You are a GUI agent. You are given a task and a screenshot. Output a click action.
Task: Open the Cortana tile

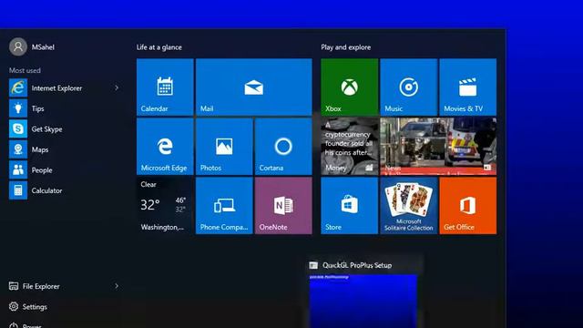point(283,146)
